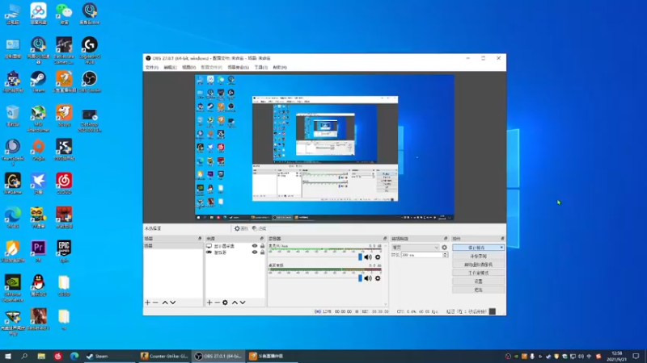
Task: Toggle Studio Mode button in Controls
Action: (x=478, y=273)
